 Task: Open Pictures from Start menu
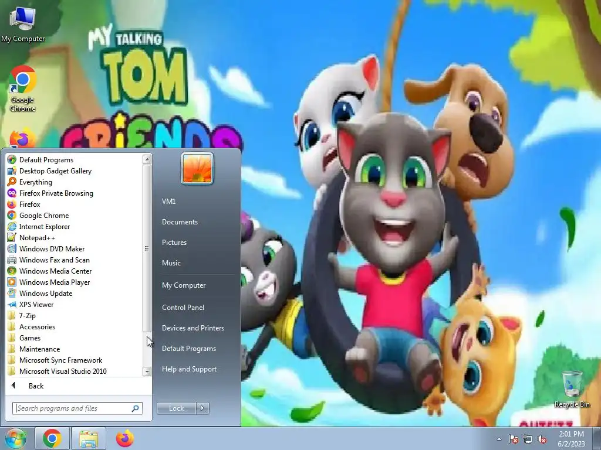[174, 243]
